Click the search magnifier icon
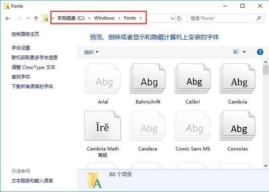This screenshot has height=192, width=269. (x=259, y=18)
